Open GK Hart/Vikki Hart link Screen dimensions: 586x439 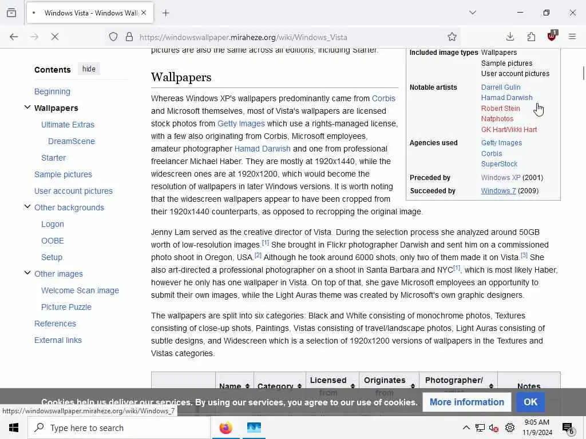[509, 130]
